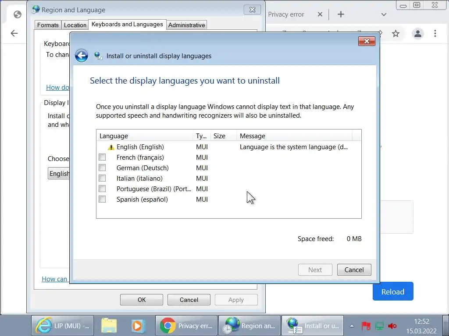The height and width of the screenshot is (336, 449).
Task: Open a new Chrome tab with plus icon
Action: (x=341, y=14)
